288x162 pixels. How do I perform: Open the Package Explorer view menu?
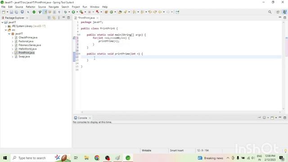coord(59,18)
